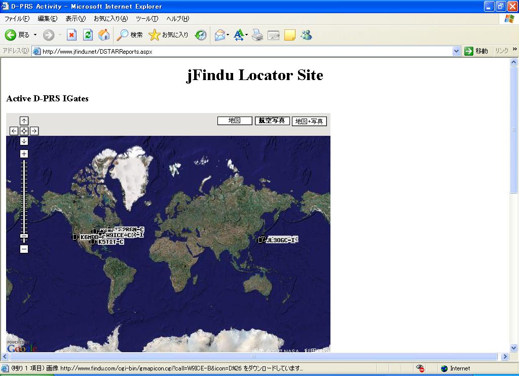This screenshot has height=376, width=519.
Task: Stop page loading with red X icon
Action: point(71,35)
